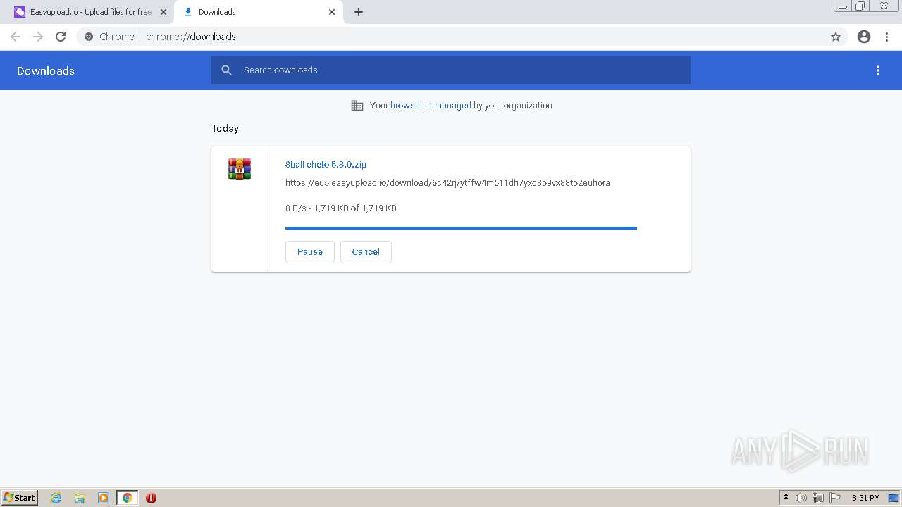Click the 8:31 PM system clock
This screenshot has width=902, height=507.
pos(865,498)
